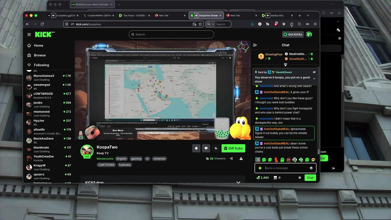Click the speaker icon in background window toolbar
The width and height of the screenshot is (391, 220).
point(331,13)
